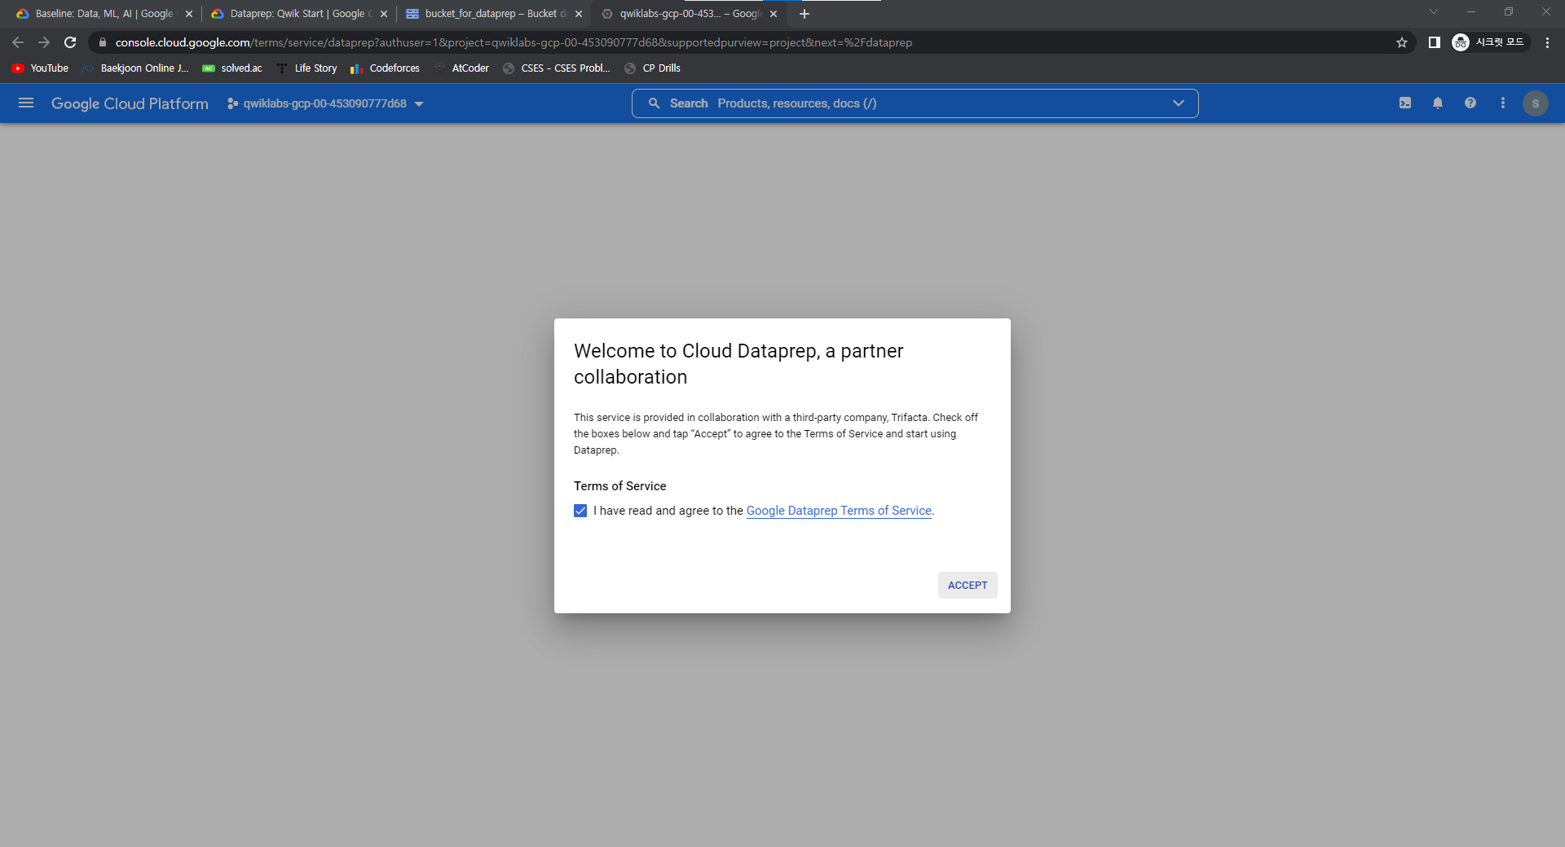1565x847 pixels.
Task: Open the AtCoder bookmark
Action: click(x=461, y=68)
